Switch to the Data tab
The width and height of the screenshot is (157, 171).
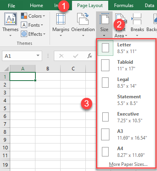point(150,6)
